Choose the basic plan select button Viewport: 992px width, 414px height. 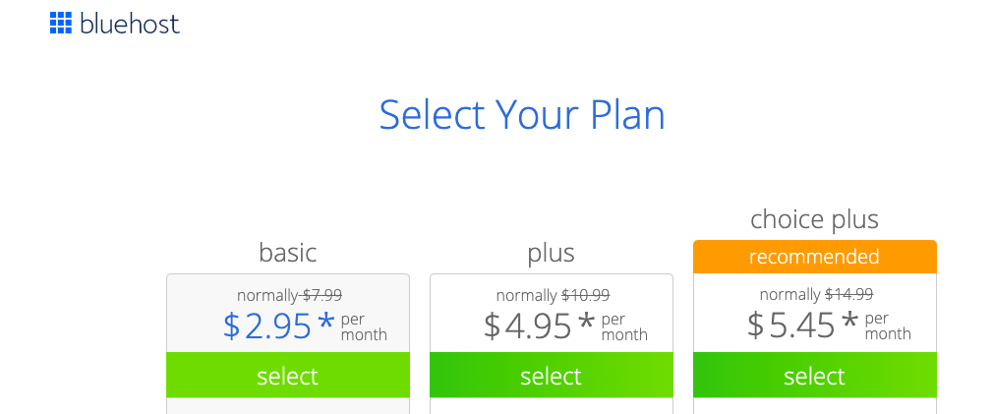coord(288,376)
